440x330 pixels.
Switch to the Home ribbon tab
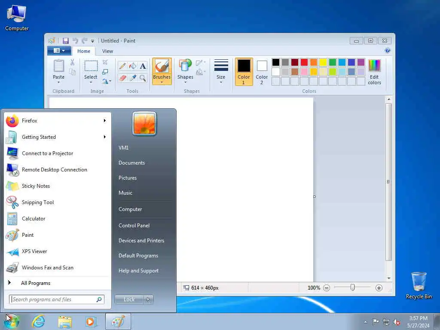pyautogui.click(x=84, y=51)
